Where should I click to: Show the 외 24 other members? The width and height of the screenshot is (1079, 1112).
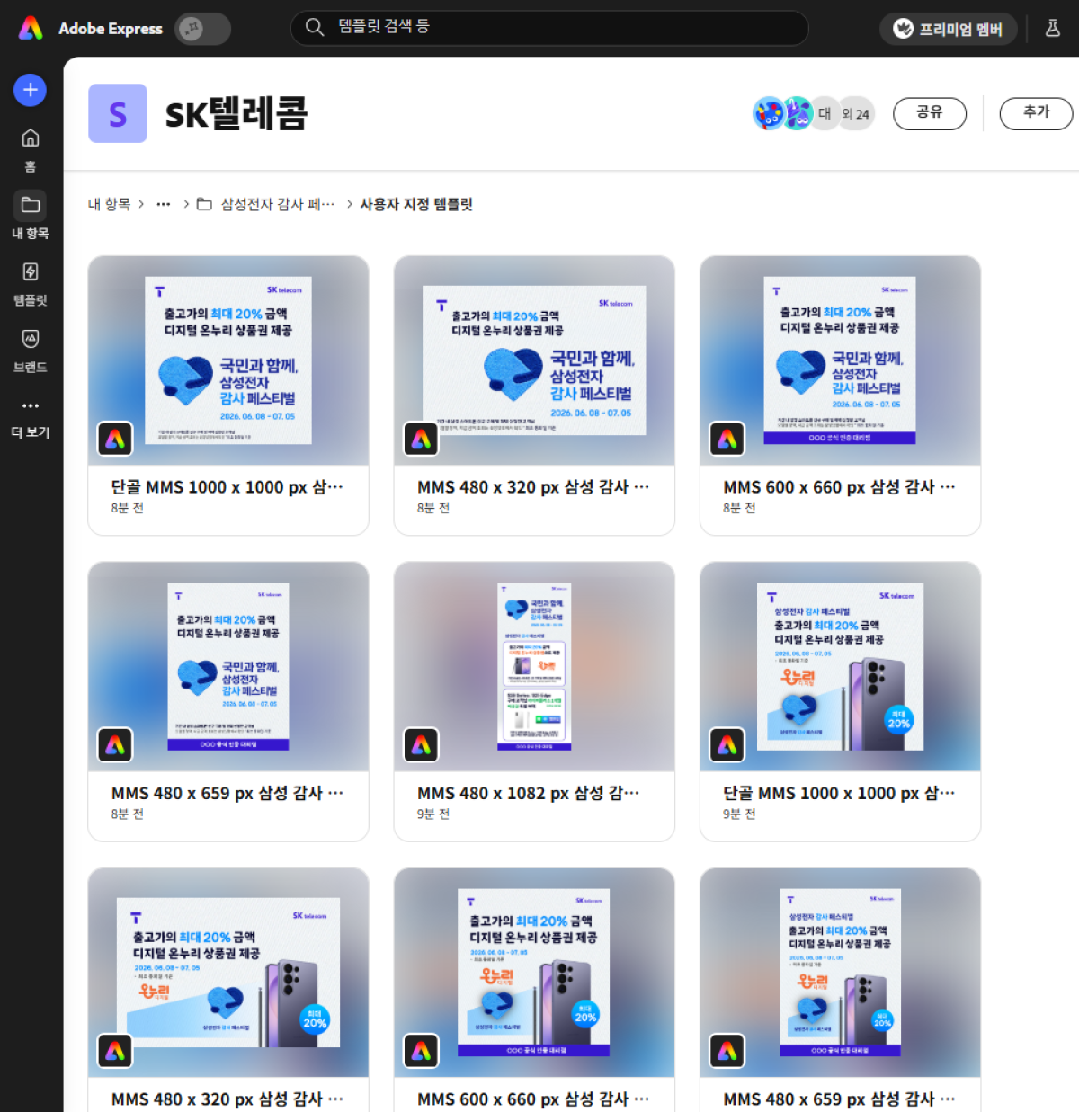click(x=856, y=113)
